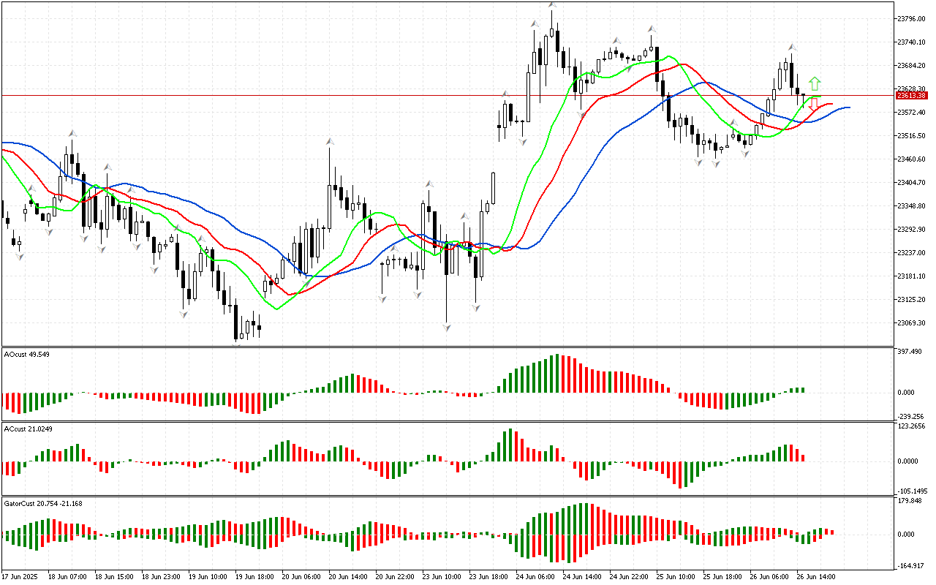Click the 24 Jun 06:00 time label

pyautogui.click(x=535, y=576)
